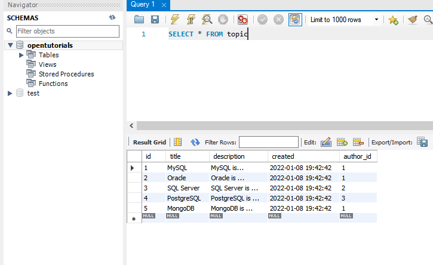Save the script with floppy disk icon
This screenshot has width=433, height=265.
(155, 20)
